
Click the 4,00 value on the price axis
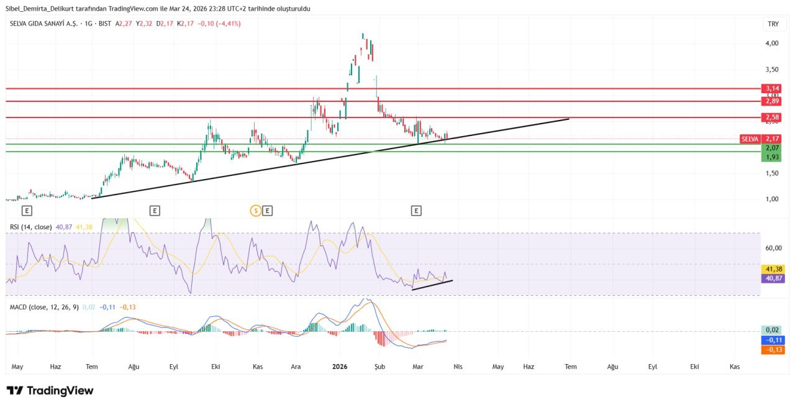tap(772, 43)
